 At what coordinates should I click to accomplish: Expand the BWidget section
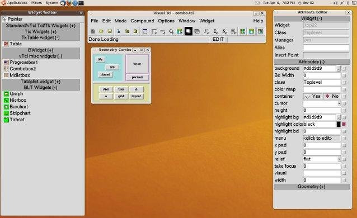coord(41,50)
